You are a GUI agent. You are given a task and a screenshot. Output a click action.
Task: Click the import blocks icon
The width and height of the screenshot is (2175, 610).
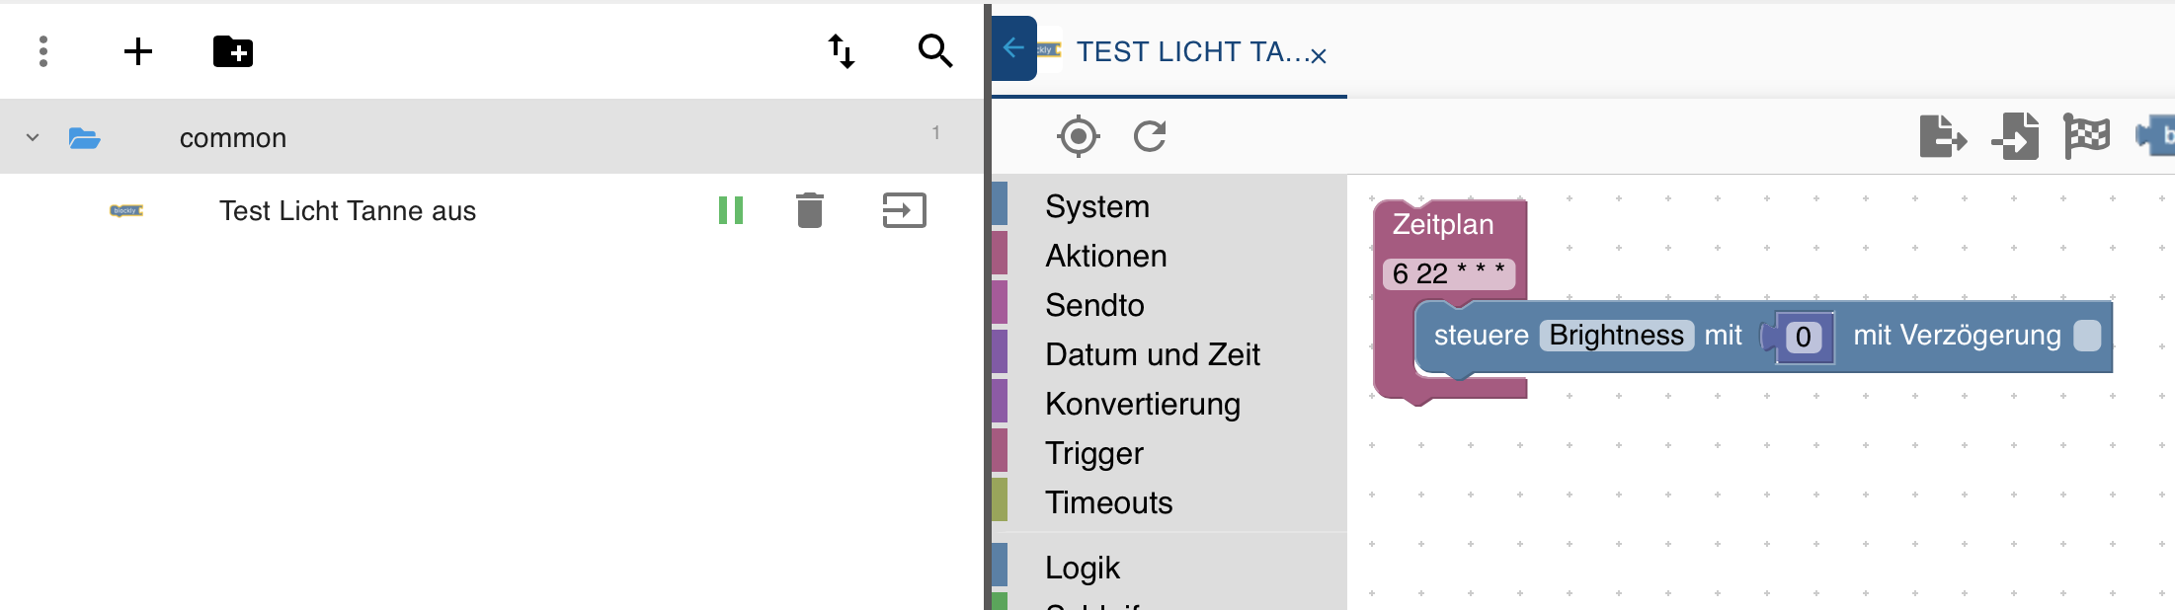pos(2015,136)
